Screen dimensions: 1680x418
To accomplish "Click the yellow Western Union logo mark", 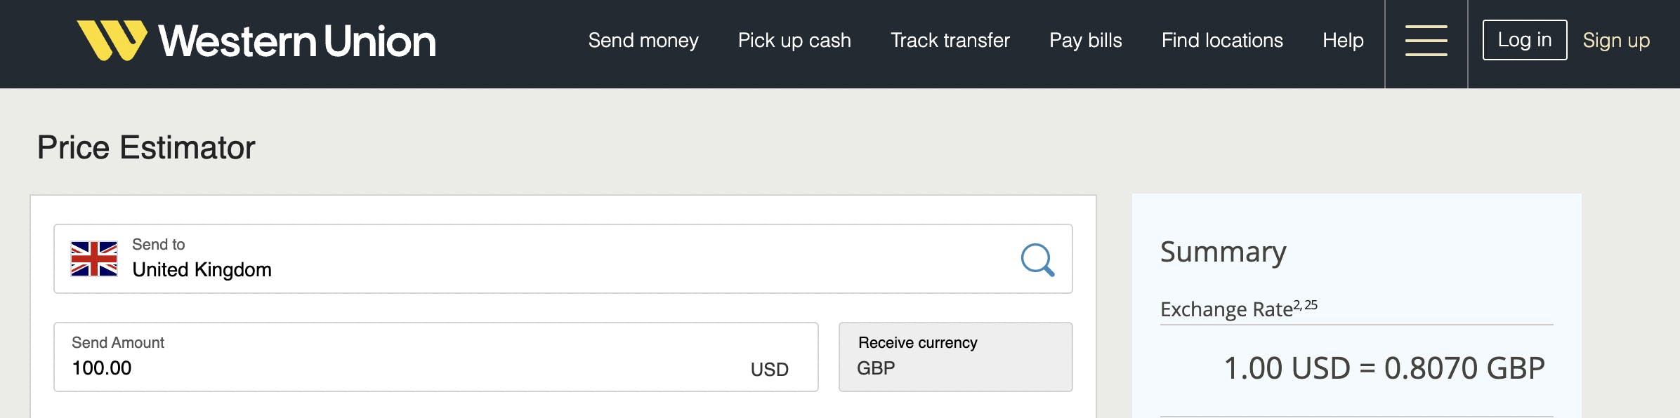I will [x=112, y=40].
